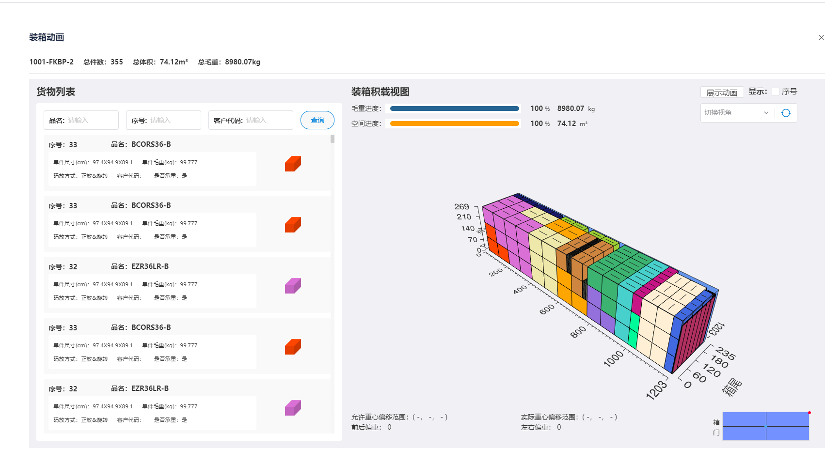Viewport: 825px width, 449px height.
Task: Click first EZR36LR-B purple cube icon
Action: coord(293,286)
